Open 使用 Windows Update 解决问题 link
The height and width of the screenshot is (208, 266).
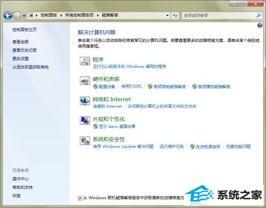(x=123, y=146)
